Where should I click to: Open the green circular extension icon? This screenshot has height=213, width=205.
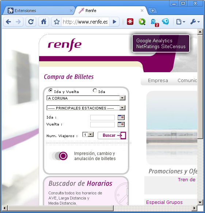point(142,22)
